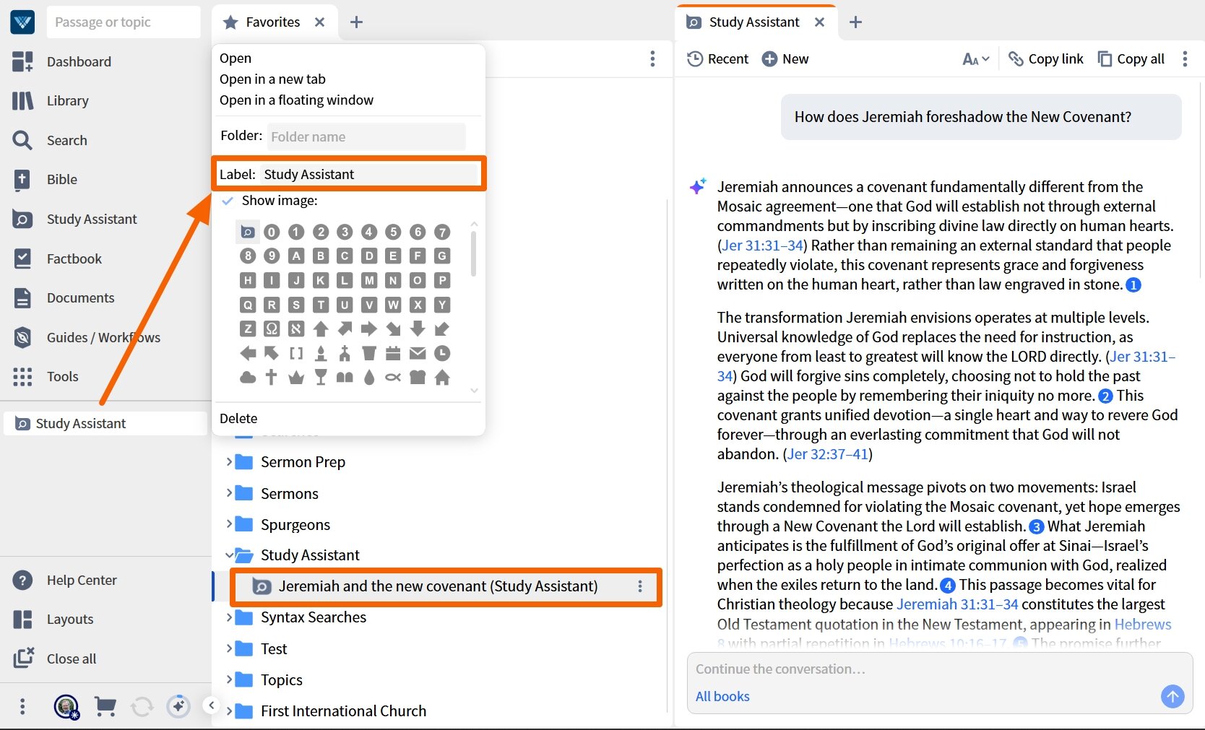The image size is (1205, 730).
Task: Start a New conversation
Action: 785,59
